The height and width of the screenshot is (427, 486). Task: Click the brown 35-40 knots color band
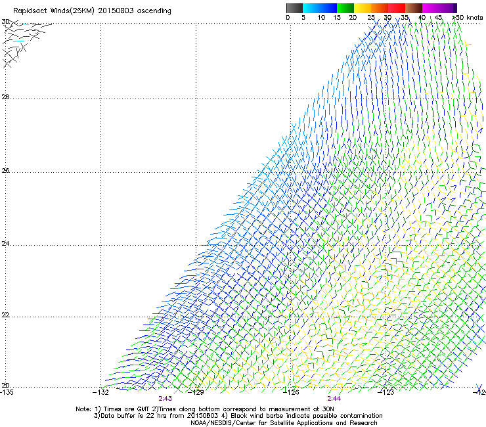pyautogui.click(x=414, y=8)
